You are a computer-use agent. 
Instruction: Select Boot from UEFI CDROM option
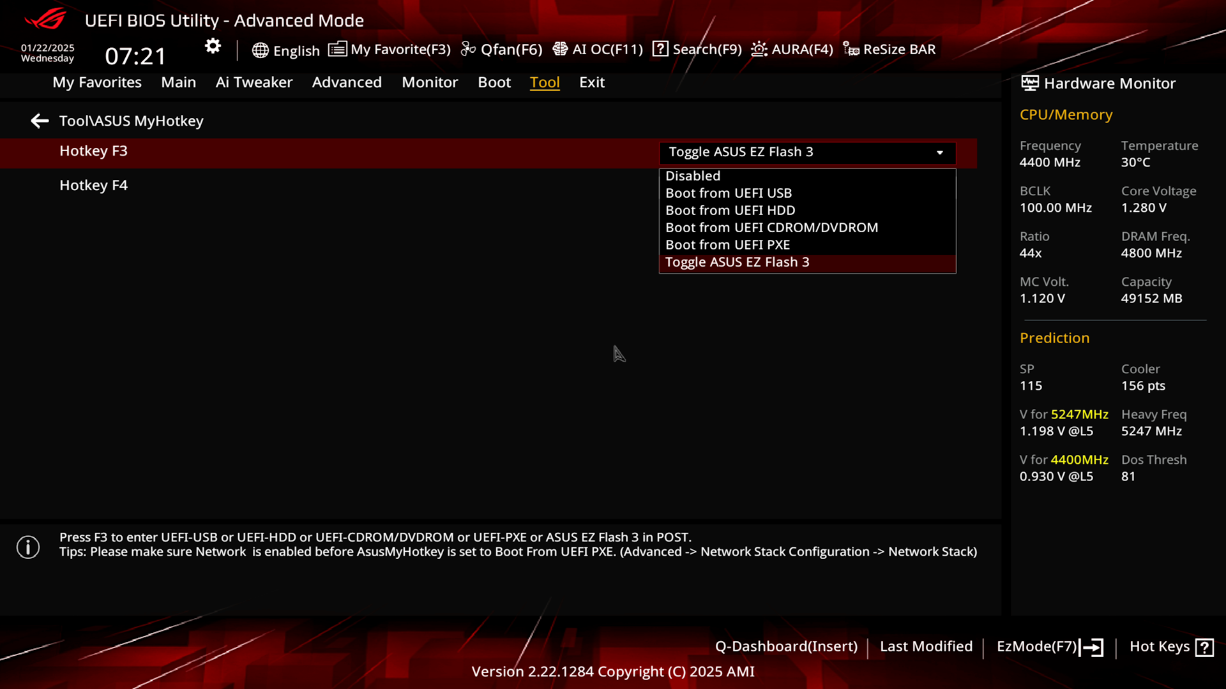point(771,226)
